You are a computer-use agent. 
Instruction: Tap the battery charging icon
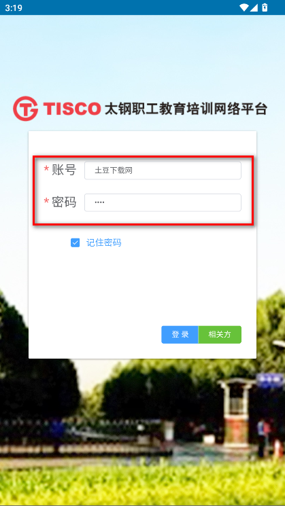(x=265, y=7)
